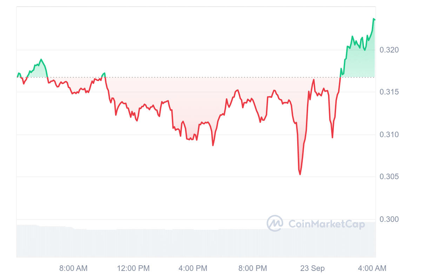This screenshot has width=421, height=280.
Task: Click the 0.300 price axis label
Action: pos(389,219)
